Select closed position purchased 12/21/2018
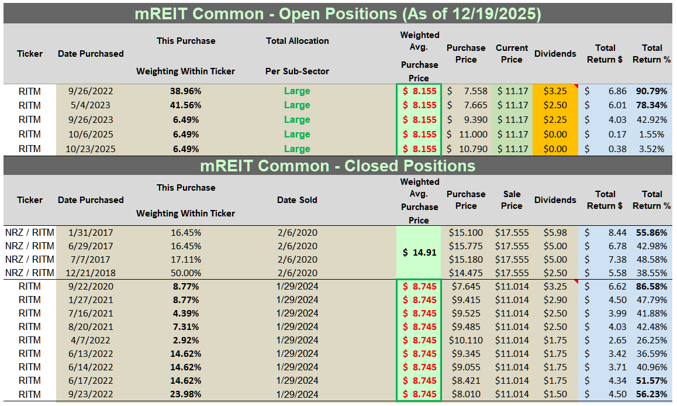Image resolution: width=677 pixels, height=406 pixels. coord(91,273)
